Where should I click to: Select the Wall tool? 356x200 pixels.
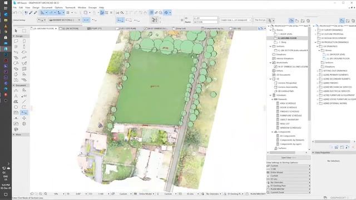16,41
